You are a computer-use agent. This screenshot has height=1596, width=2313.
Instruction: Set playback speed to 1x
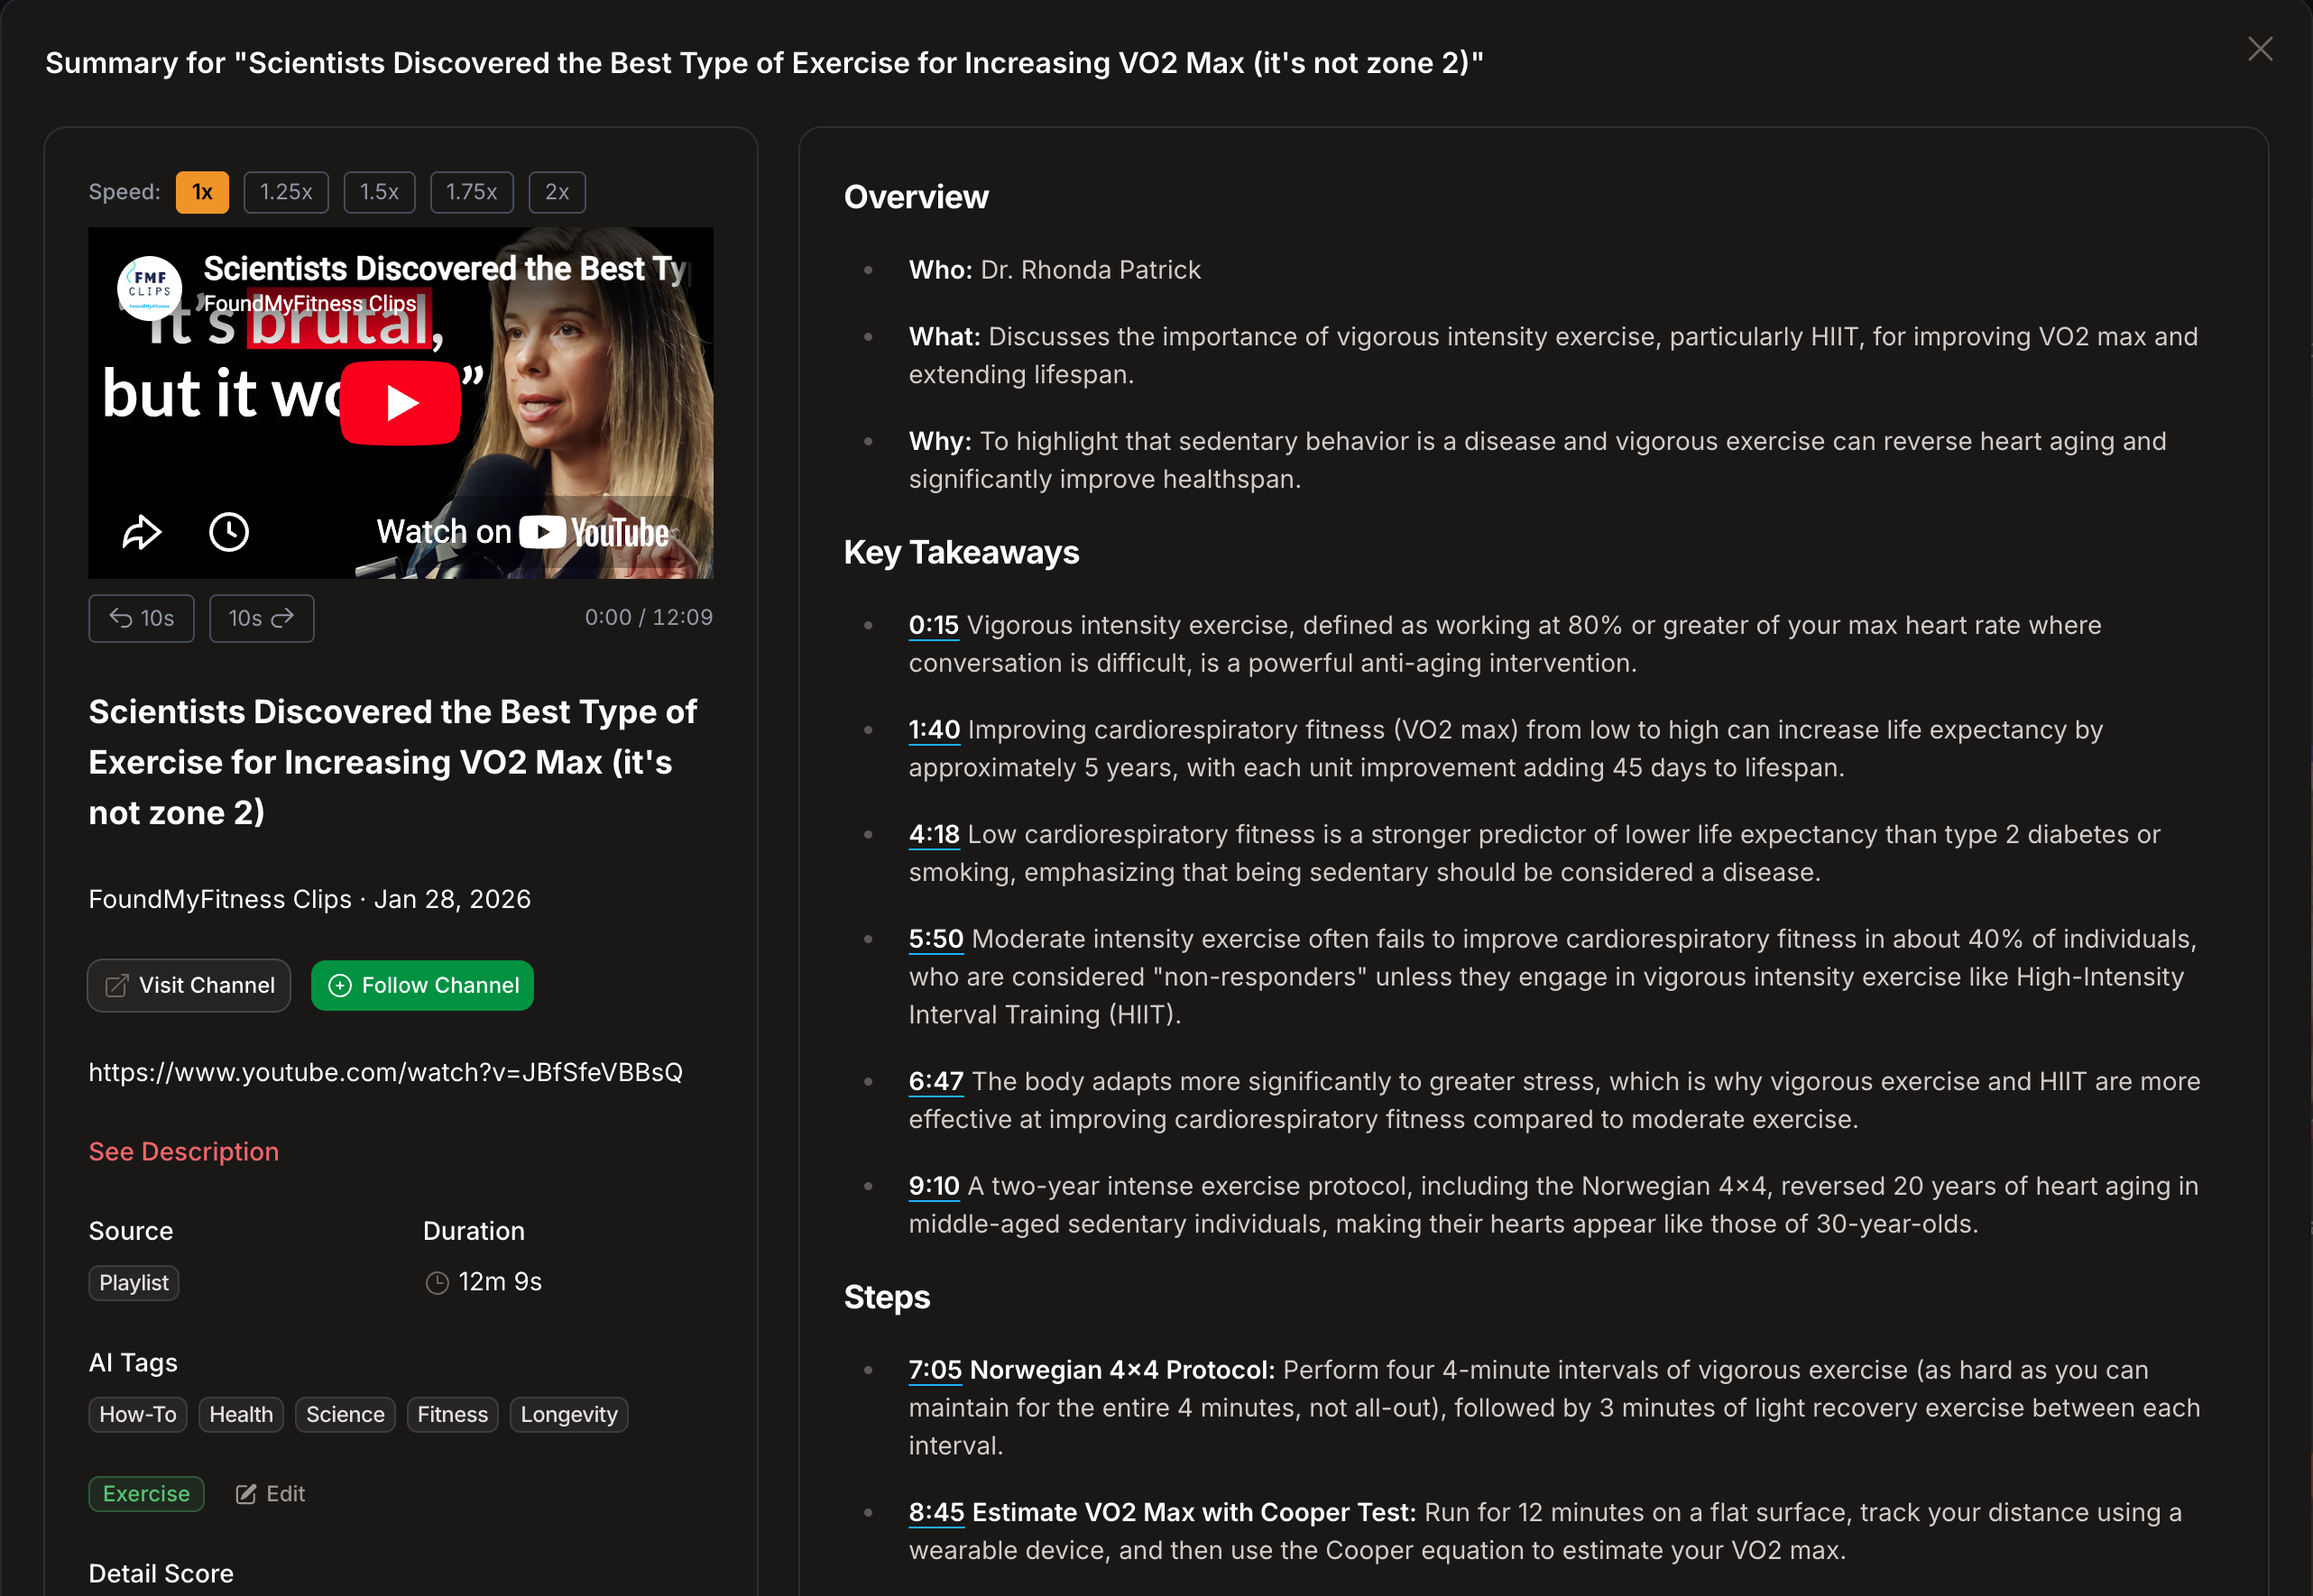(202, 192)
